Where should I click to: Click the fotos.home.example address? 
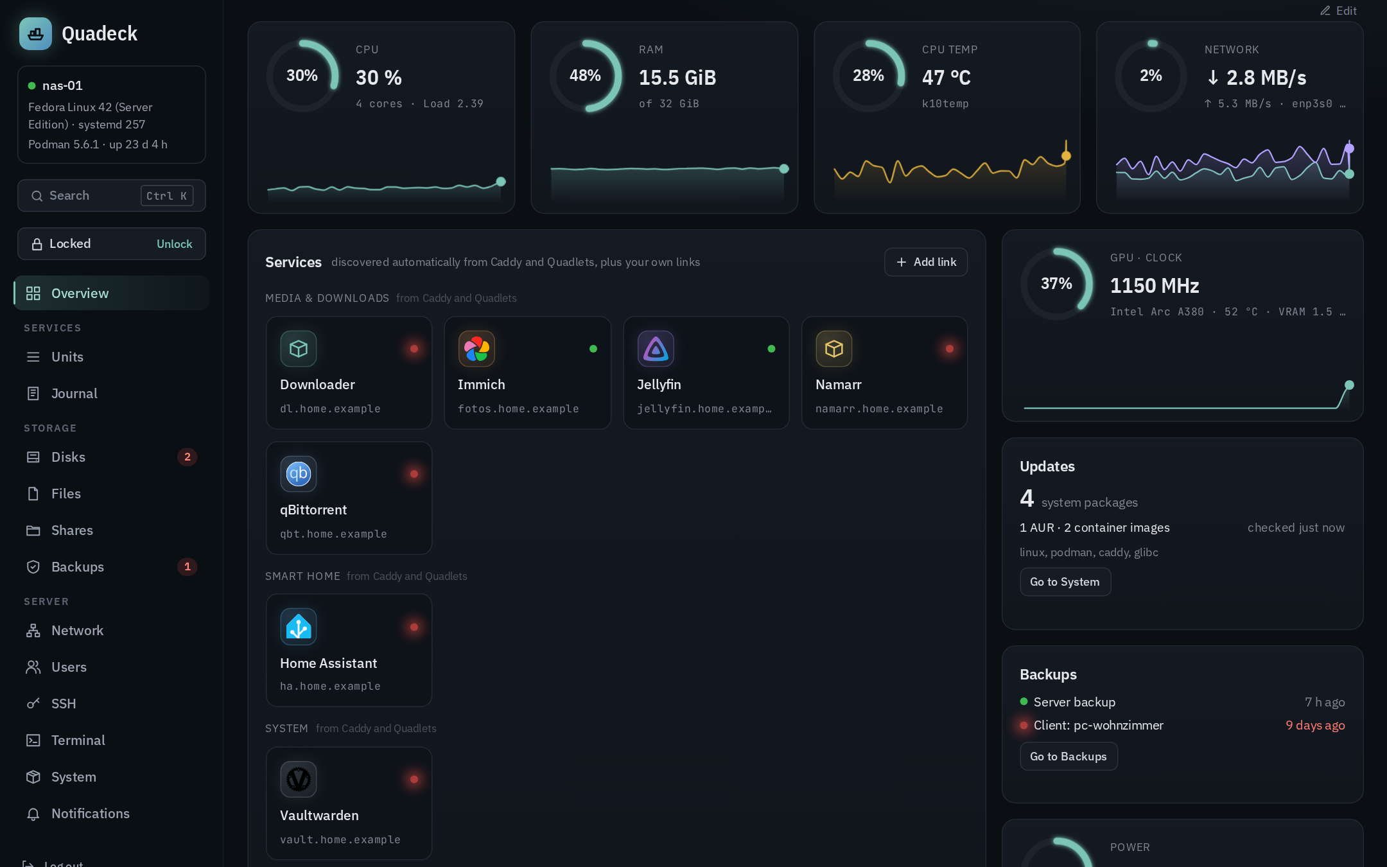pos(518,409)
